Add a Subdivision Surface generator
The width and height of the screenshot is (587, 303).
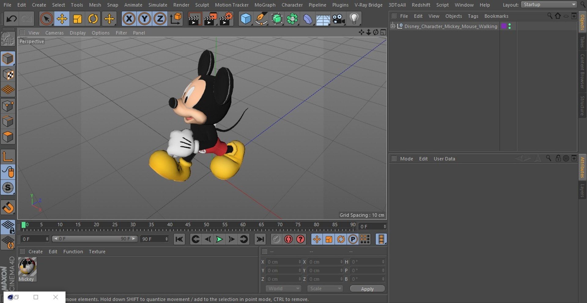coord(277,19)
